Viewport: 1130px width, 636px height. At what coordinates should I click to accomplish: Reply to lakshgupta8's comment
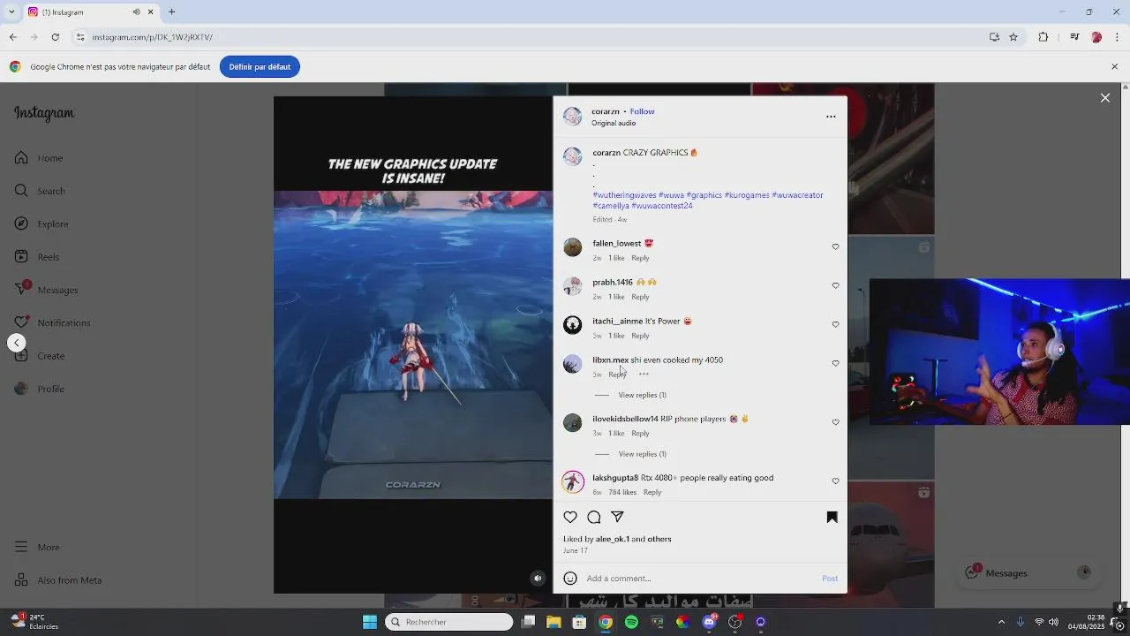click(x=652, y=492)
